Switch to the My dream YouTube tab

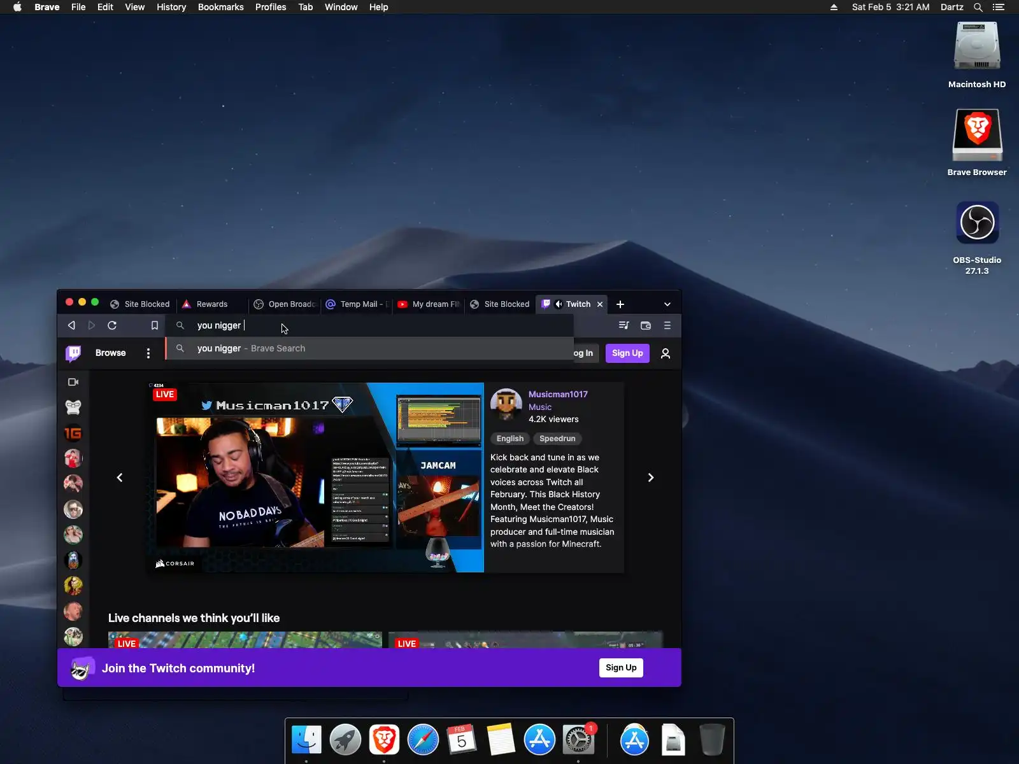429,304
